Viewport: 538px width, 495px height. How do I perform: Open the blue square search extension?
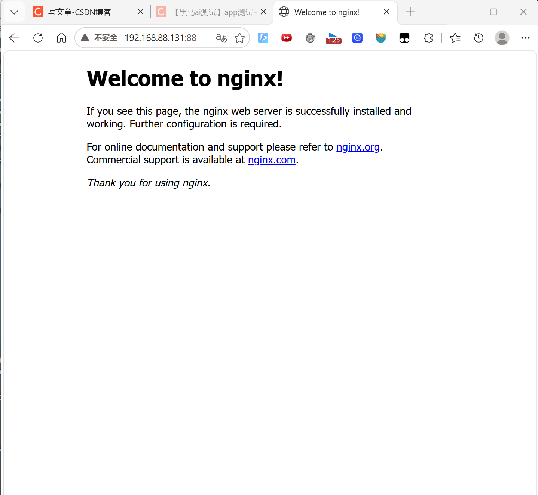pos(357,38)
